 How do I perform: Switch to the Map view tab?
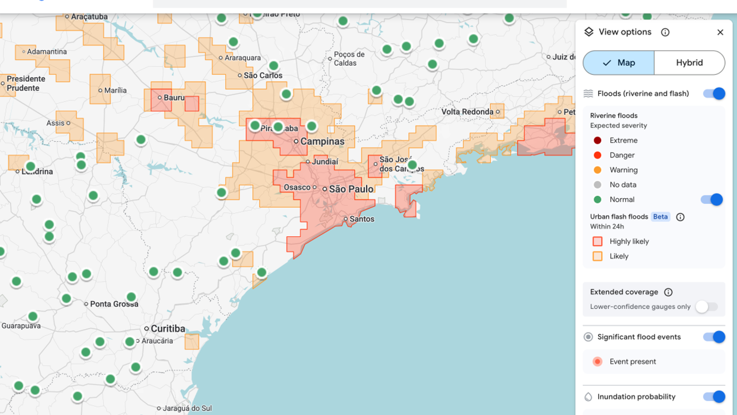tap(618, 63)
